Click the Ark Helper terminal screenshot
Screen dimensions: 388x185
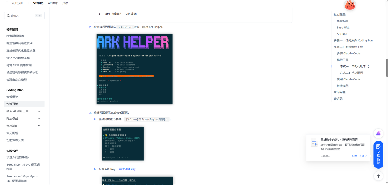(135, 69)
